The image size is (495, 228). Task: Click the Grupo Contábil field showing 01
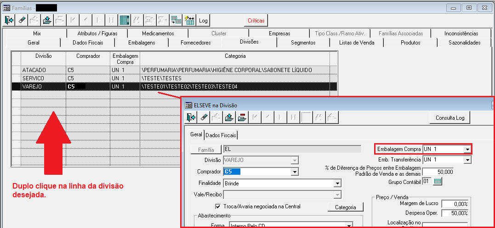click(x=427, y=181)
